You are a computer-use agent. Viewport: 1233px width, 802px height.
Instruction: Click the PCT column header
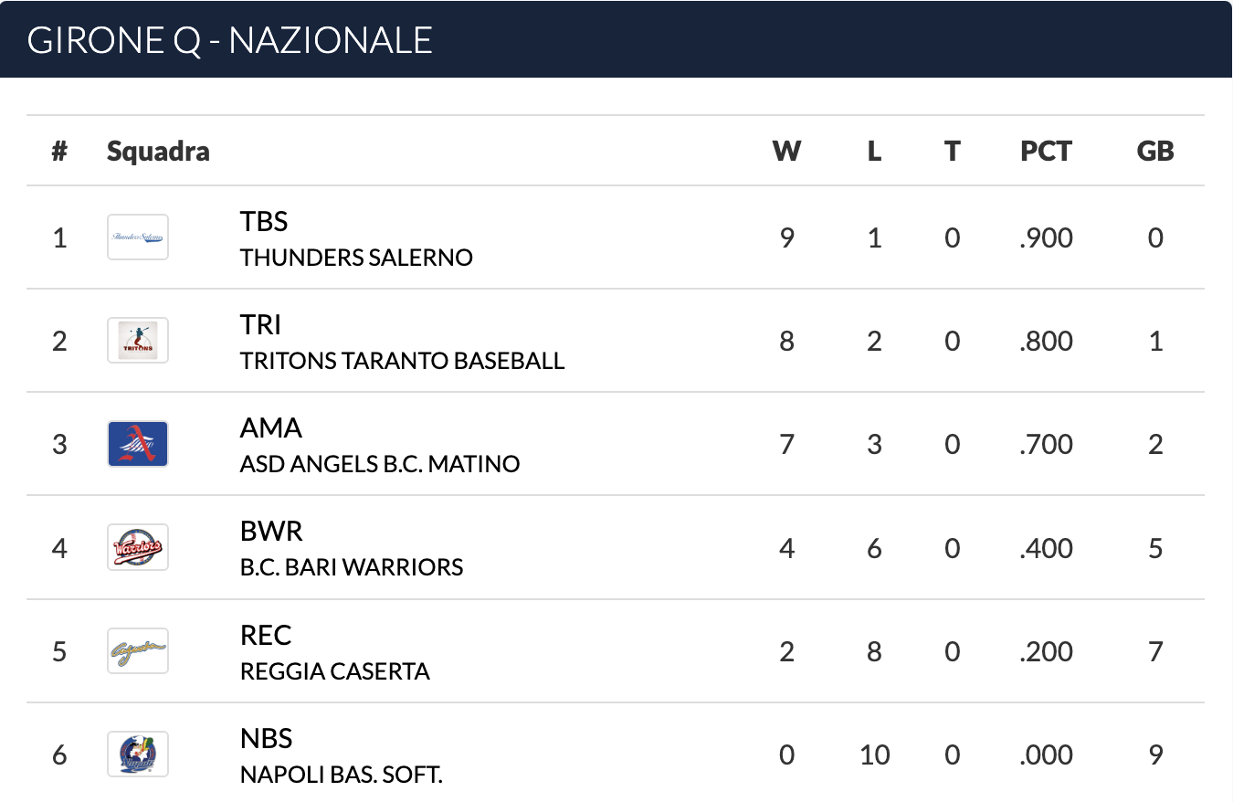(1046, 151)
